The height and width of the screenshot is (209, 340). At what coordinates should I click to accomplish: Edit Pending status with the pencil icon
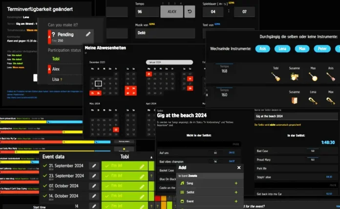point(88,34)
